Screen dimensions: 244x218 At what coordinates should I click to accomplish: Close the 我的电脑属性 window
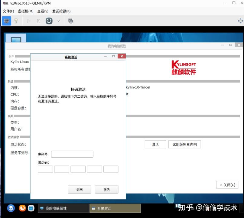point(239,45)
